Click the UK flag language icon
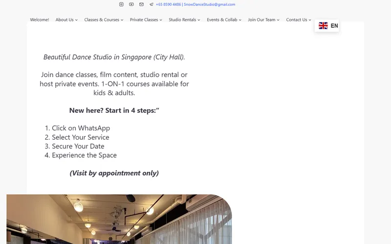The height and width of the screenshot is (244, 391). 323,26
